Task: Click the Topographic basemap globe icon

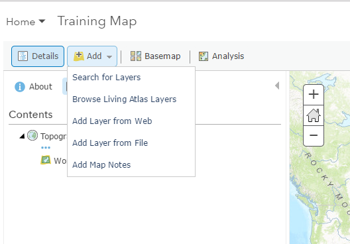Action: [32, 135]
